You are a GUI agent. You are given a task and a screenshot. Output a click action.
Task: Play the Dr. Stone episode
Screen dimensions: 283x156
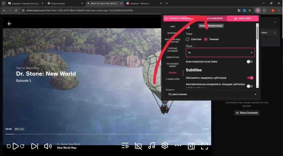tap(16, 146)
